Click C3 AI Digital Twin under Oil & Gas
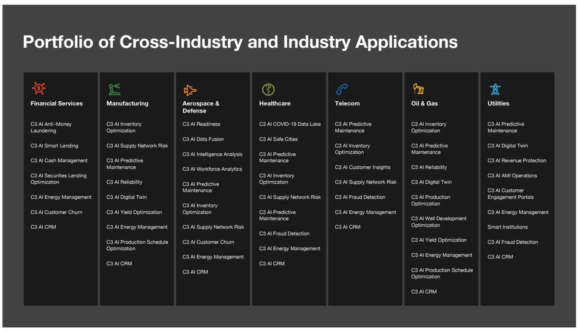This screenshot has height=331, width=580. (432, 182)
